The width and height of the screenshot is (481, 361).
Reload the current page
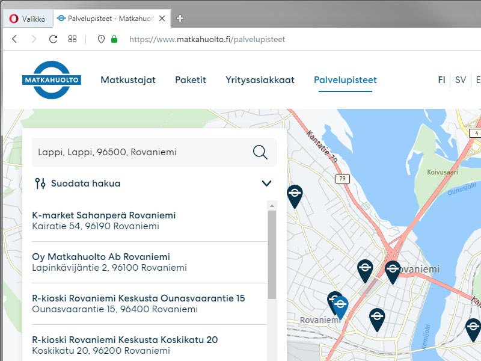pyautogui.click(x=53, y=39)
